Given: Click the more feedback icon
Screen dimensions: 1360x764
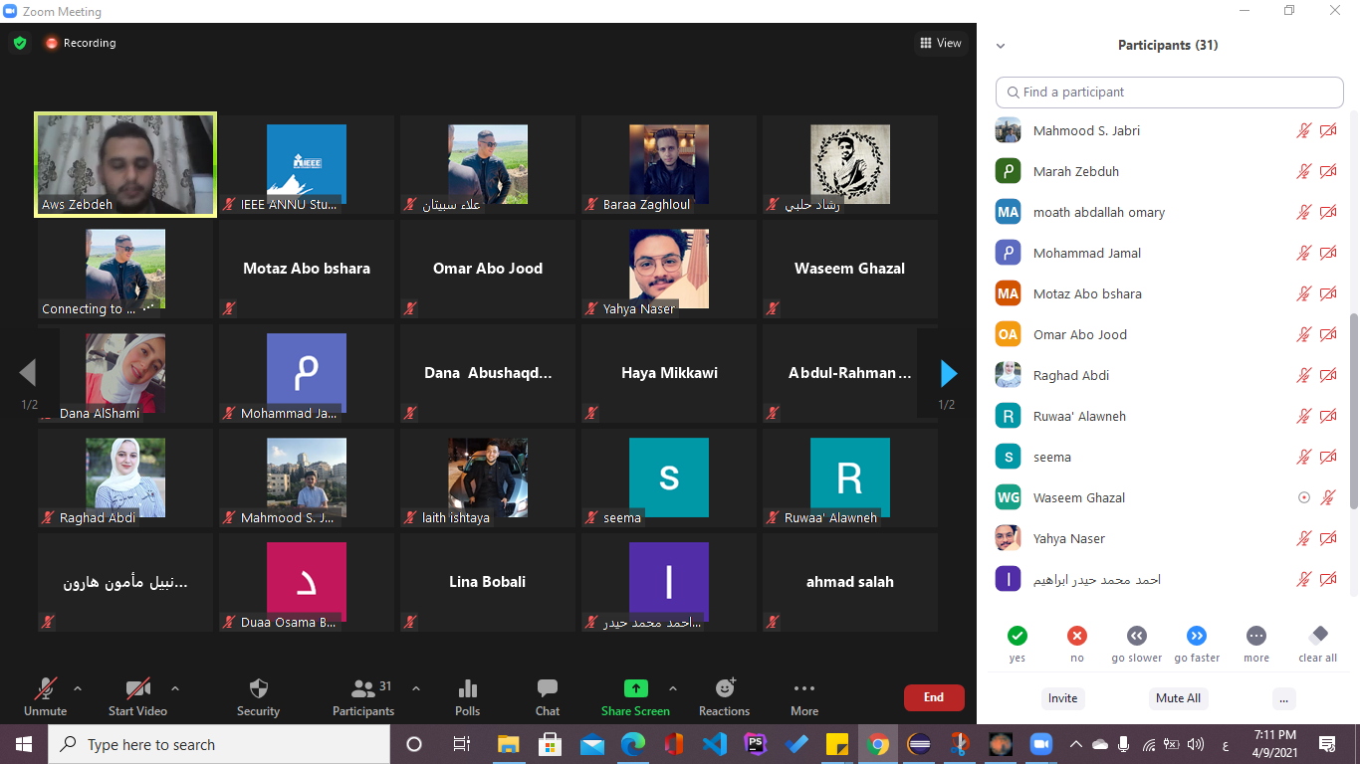Looking at the screenshot, I should pyautogui.click(x=1256, y=636).
